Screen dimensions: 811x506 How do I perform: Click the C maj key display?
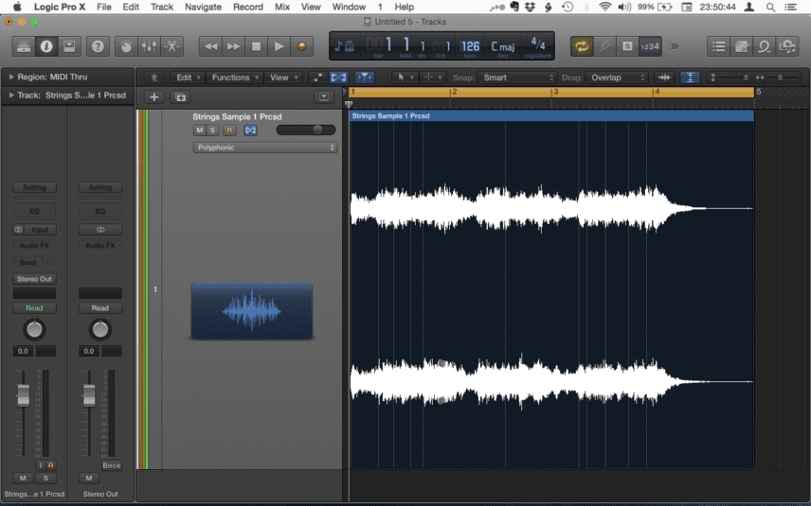[503, 46]
